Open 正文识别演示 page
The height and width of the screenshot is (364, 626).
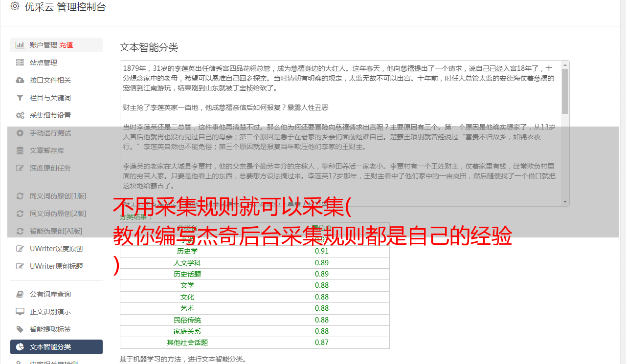point(56,312)
